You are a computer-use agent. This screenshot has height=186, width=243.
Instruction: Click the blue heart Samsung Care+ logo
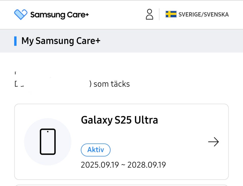pos(21,14)
